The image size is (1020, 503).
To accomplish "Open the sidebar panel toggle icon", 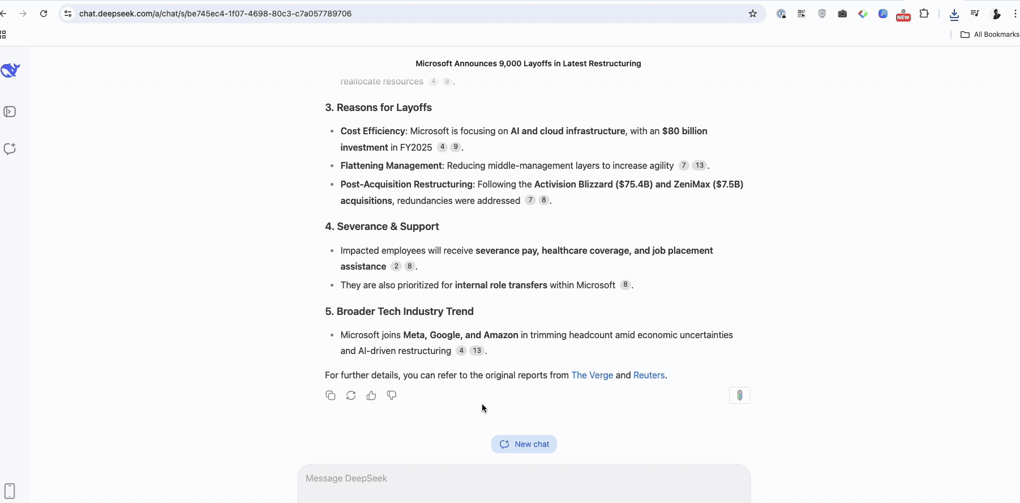I will pos(10,112).
